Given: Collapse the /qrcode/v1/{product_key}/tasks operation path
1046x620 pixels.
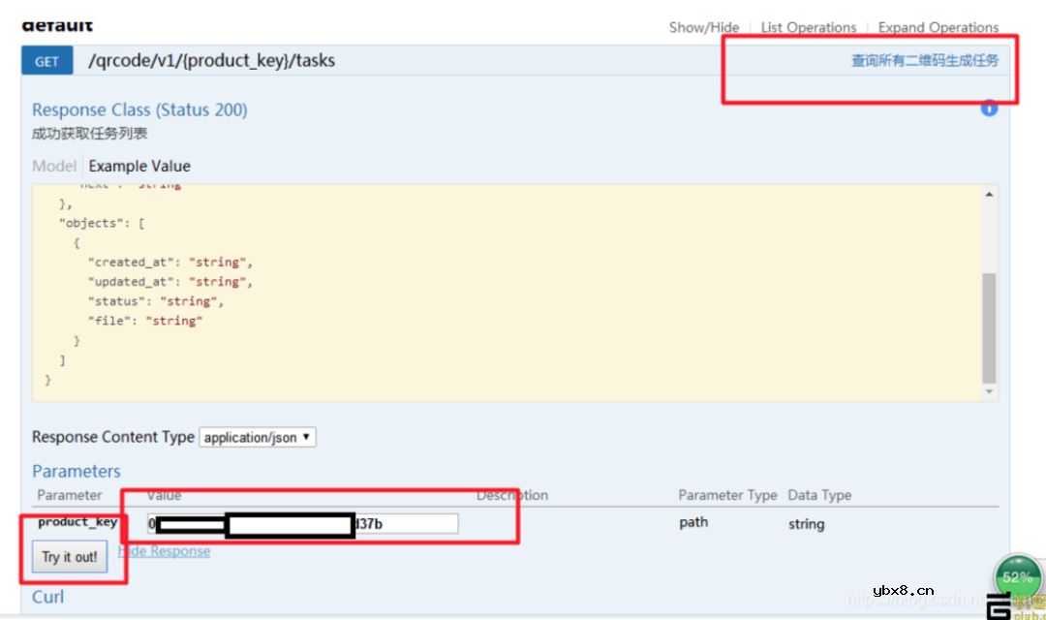Looking at the screenshot, I should click(x=211, y=61).
